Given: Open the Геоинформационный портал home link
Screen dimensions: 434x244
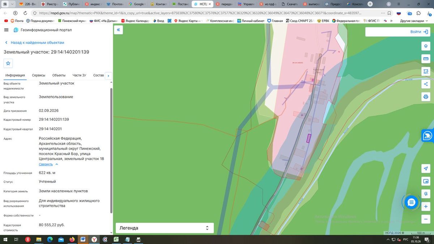Looking at the screenshot, I should [x=43, y=30].
